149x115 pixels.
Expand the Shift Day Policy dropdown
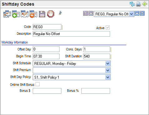[x=108, y=77]
